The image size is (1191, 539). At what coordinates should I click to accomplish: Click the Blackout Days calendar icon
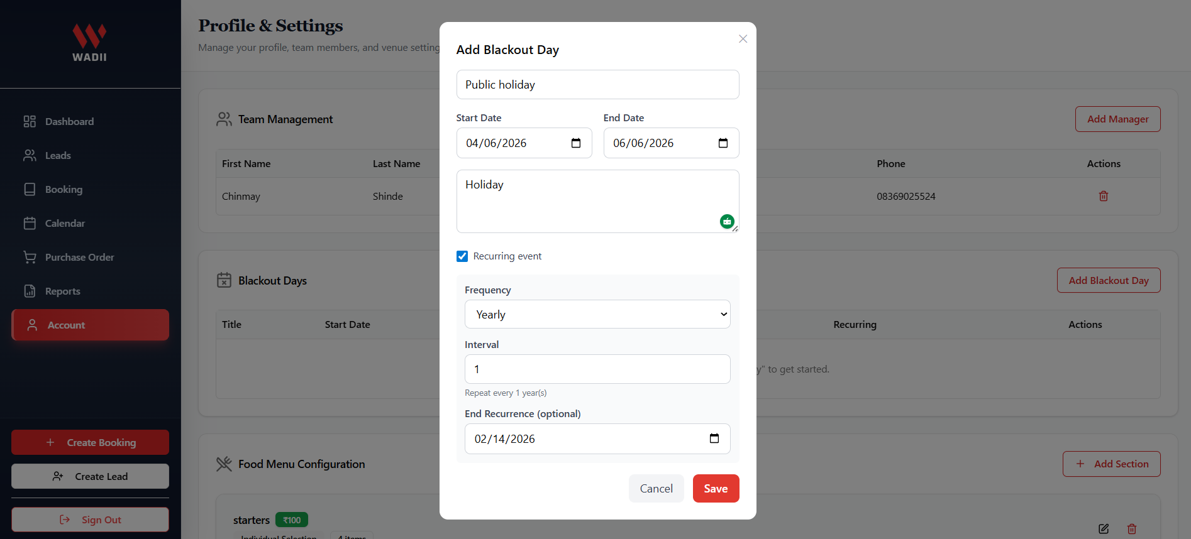(224, 280)
